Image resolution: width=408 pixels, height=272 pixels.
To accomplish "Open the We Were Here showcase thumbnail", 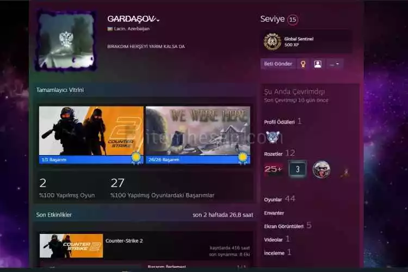I will pyautogui.click(x=198, y=131).
